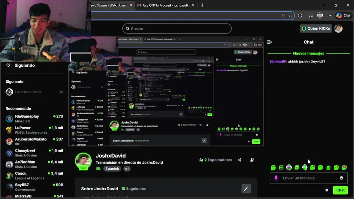Click the Siguiendo heart icon in sidebar
354x199 pixels.
click(8, 66)
